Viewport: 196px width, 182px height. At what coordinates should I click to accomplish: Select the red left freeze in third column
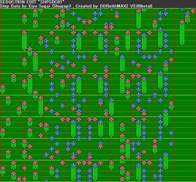(46, 127)
